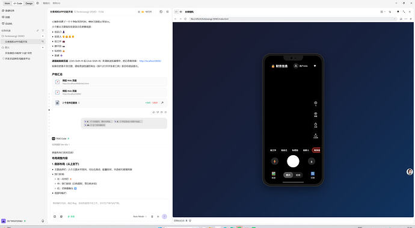The height and width of the screenshot is (228, 415).
Task: Click the preview URL address bar
Action: (x=293, y=19)
